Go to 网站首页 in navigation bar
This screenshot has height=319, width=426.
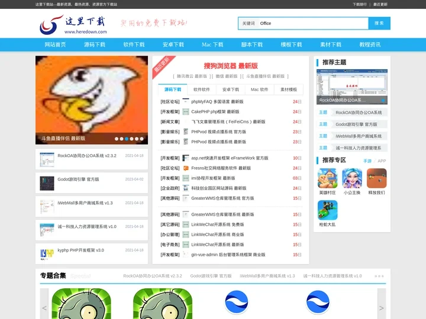55,44
